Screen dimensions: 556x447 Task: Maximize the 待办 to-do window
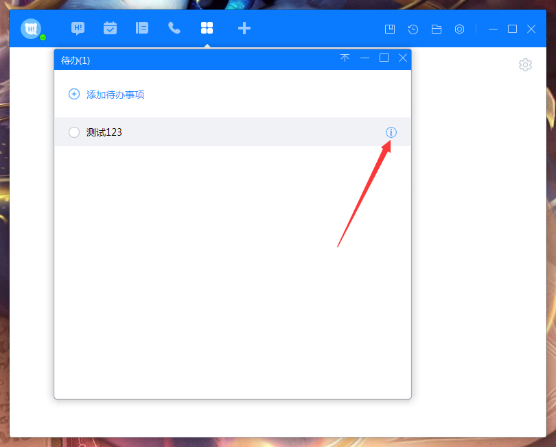click(x=384, y=58)
